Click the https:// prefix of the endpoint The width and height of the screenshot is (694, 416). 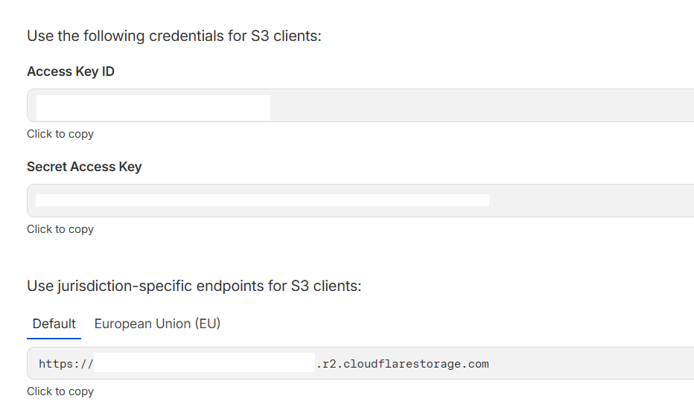pyautogui.click(x=66, y=364)
